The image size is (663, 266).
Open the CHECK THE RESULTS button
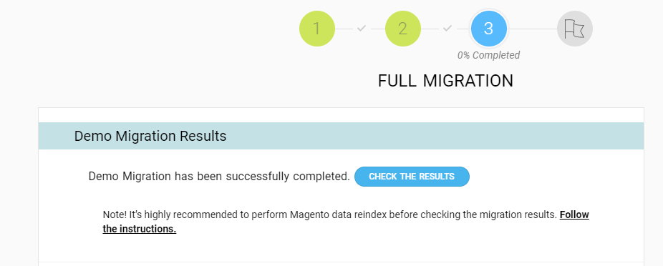click(412, 177)
